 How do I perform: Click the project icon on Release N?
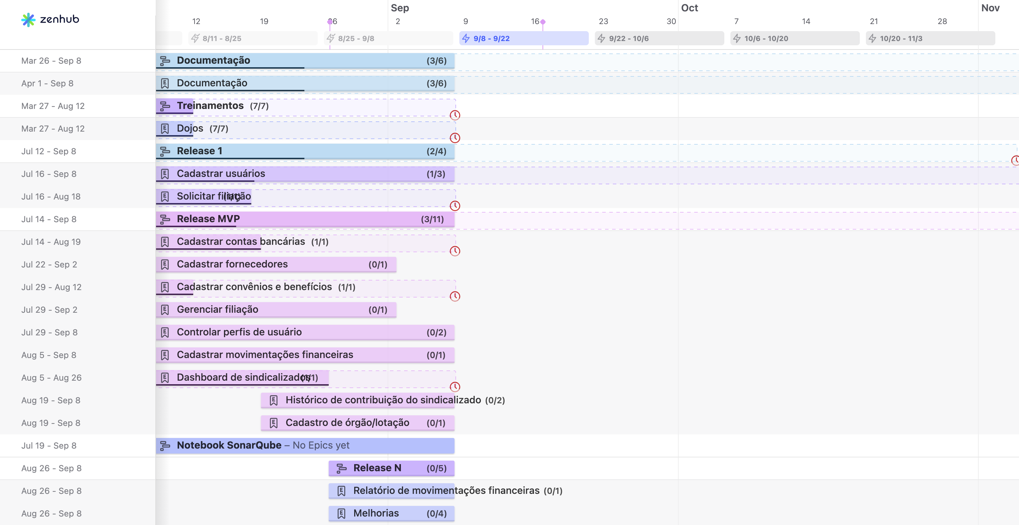[341, 468]
